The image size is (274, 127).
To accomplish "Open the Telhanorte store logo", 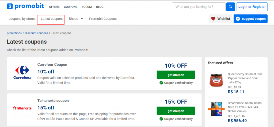I will point(22,108).
